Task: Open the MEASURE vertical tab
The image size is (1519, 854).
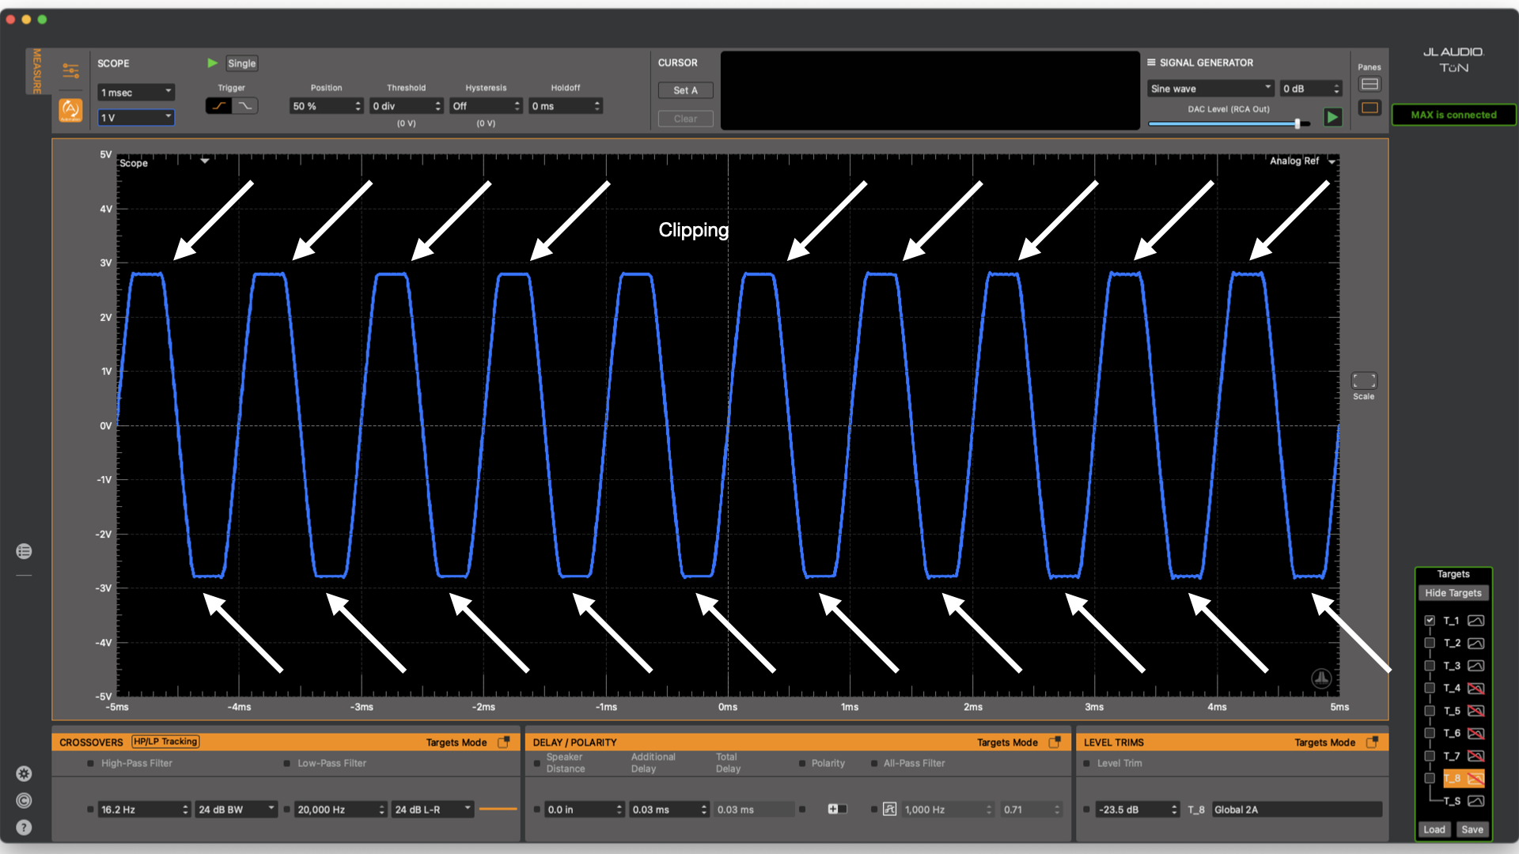Action: pyautogui.click(x=36, y=71)
